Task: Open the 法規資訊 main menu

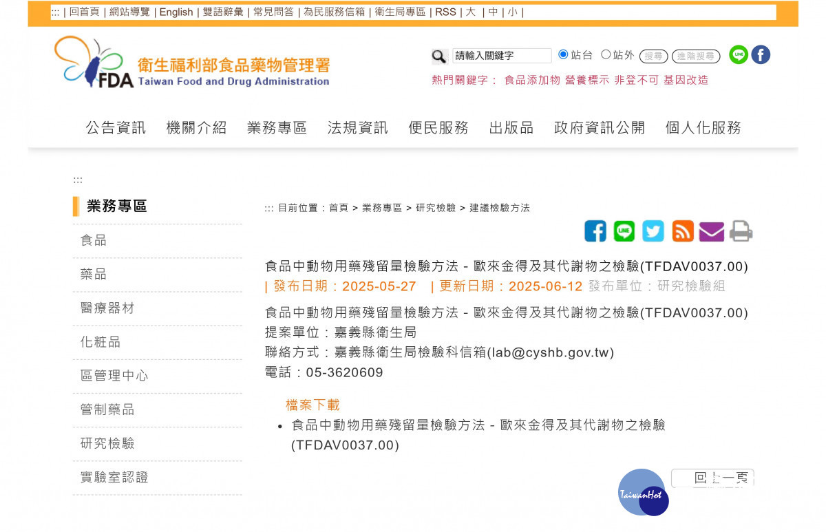Action: pyautogui.click(x=357, y=127)
